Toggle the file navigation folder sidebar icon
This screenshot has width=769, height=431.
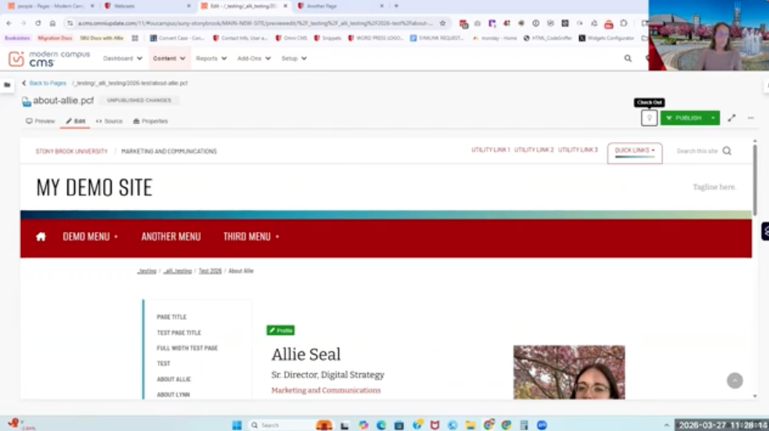click(x=7, y=85)
